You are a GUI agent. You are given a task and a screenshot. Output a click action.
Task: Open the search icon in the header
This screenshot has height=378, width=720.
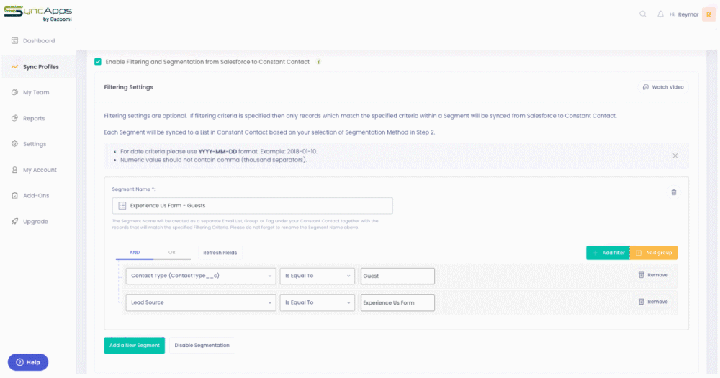click(x=643, y=14)
